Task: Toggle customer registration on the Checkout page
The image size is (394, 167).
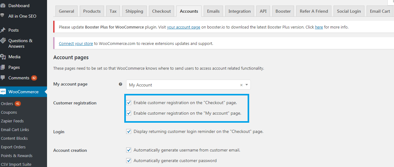Action: tap(129, 103)
